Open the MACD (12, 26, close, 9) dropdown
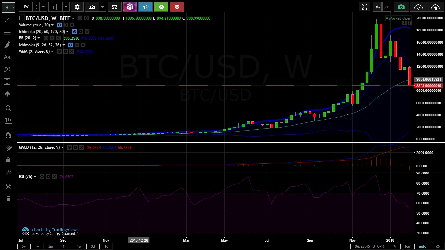This screenshot has width=445, height=250. 63,147
